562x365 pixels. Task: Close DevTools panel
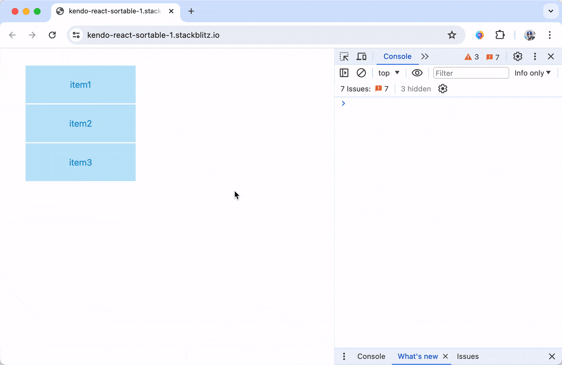click(x=551, y=57)
